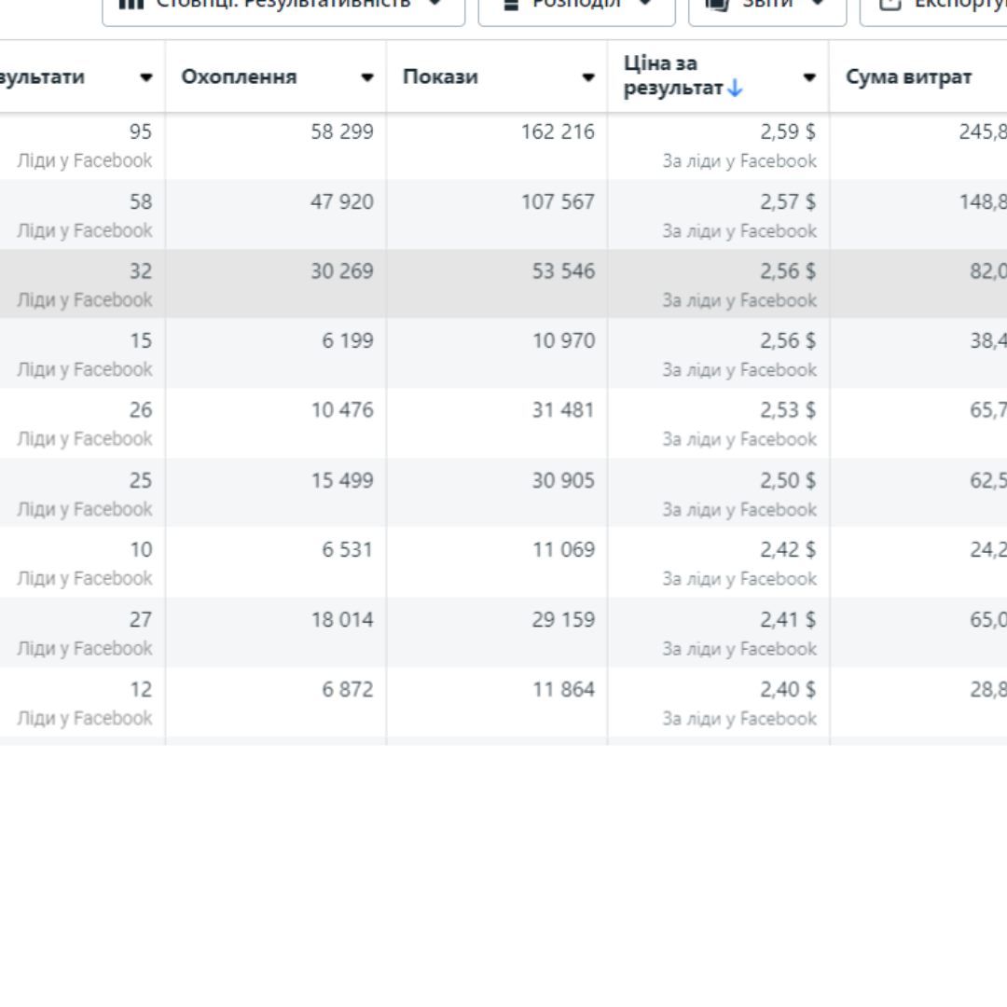
Task: Open the Стовпці: Результативність columns dropdown
Action: (x=283, y=7)
